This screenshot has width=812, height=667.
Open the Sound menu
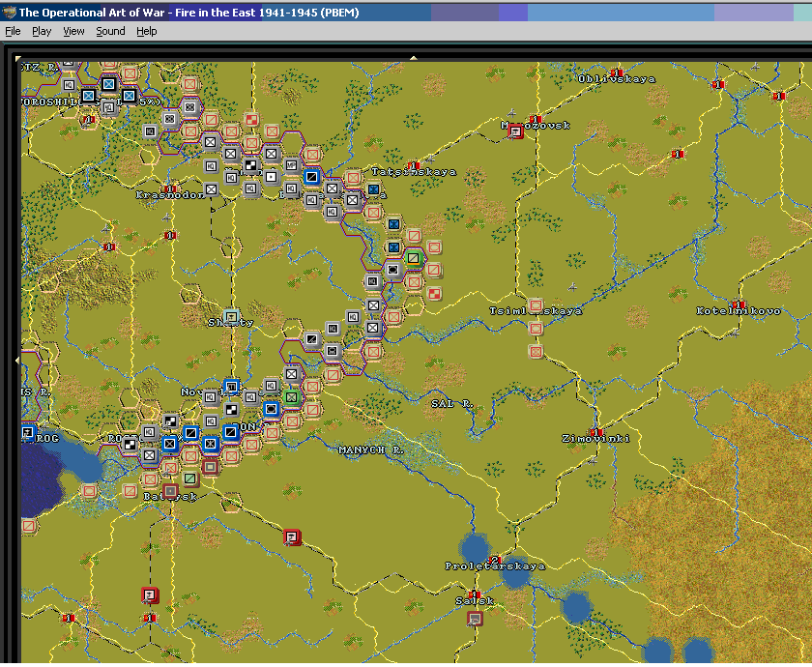point(110,31)
